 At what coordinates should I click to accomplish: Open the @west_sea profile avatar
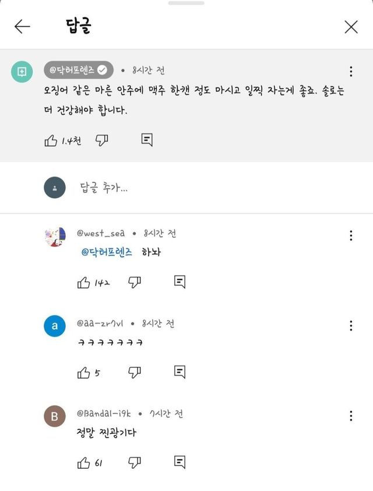click(x=55, y=237)
